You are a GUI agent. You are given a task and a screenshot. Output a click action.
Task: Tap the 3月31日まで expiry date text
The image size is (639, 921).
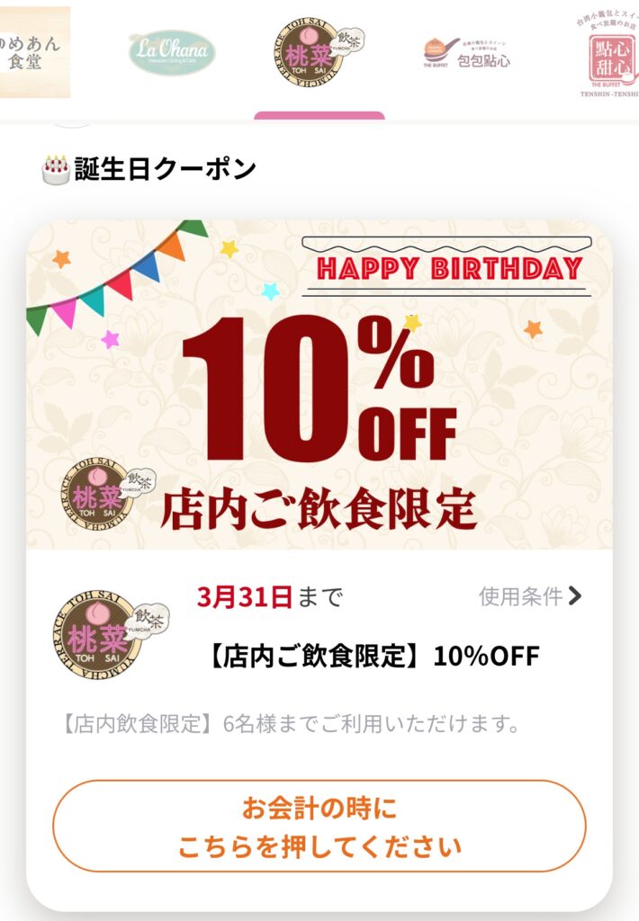(x=270, y=597)
